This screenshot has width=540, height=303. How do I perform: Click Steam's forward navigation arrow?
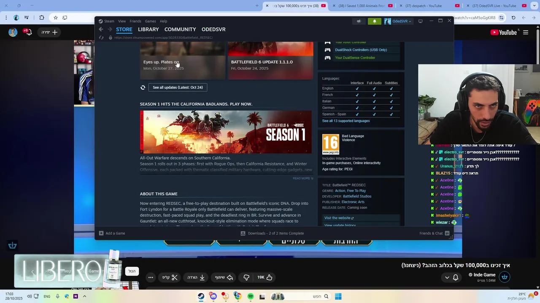point(110,29)
